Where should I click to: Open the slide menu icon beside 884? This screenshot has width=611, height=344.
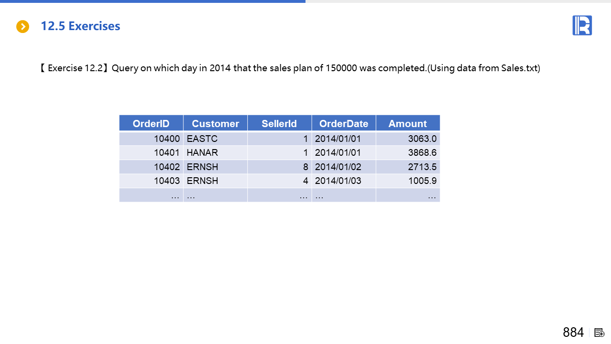coord(600,333)
